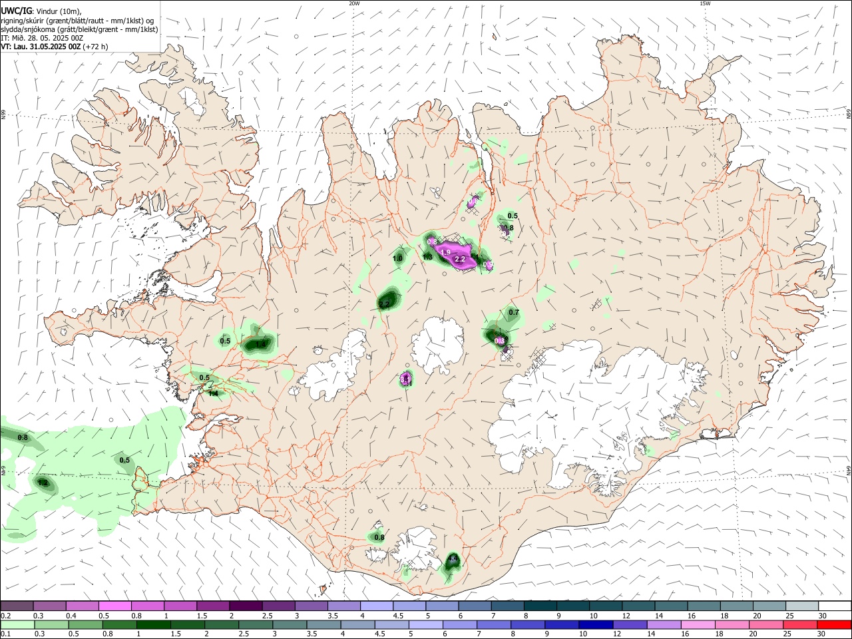The height and width of the screenshot is (639, 852).
Task: Pick the dark teal snow swatch between 8 and 9
Action: pyautogui.click(x=540, y=606)
